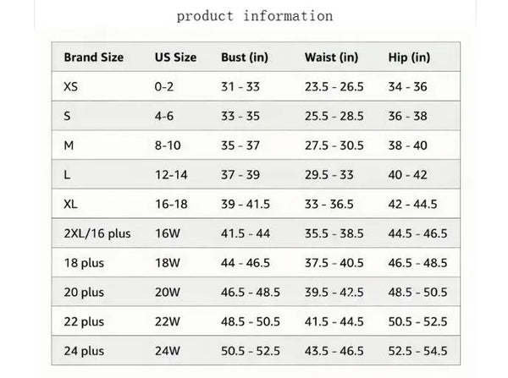Select the Bust (in) header
Viewport: 508px width, 378px height.
245,58
